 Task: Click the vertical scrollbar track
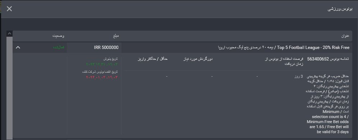tap(10, 88)
